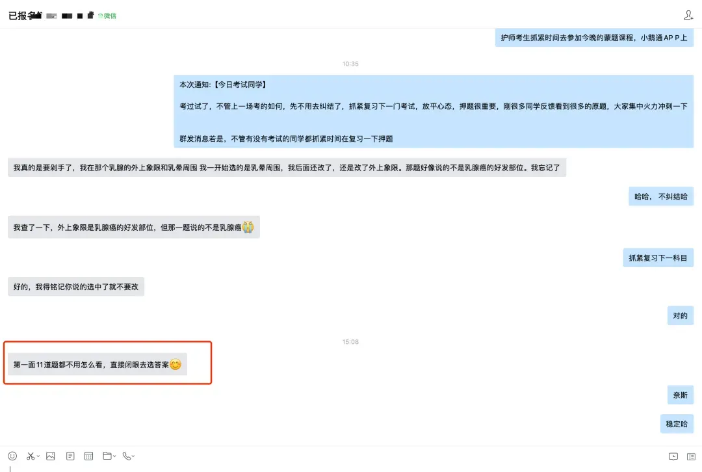Expand the screenshot options dropdown arrow
The image size is (702, 472).
[38, 456]
